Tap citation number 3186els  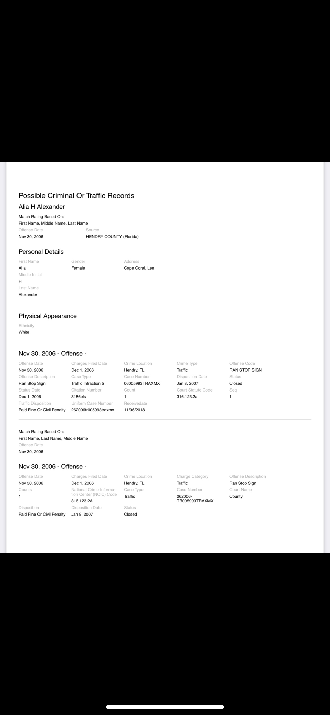[79, 397]
